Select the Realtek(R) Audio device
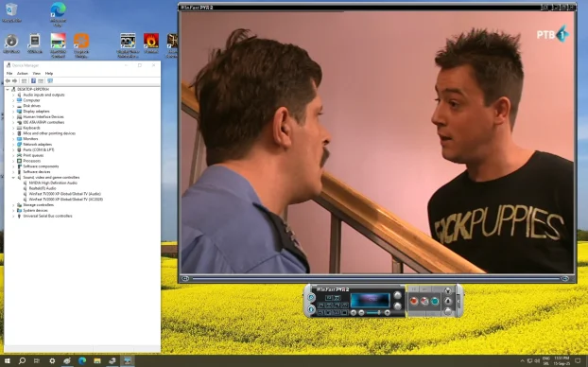This screenshot has height=367, width=588. click(x=43, y=188)
